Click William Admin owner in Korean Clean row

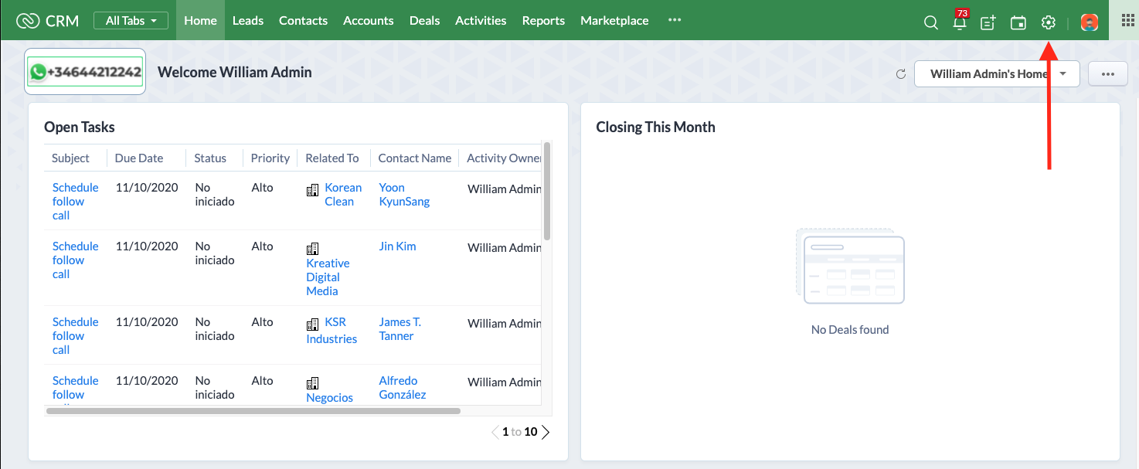click(x=505, y=189)
